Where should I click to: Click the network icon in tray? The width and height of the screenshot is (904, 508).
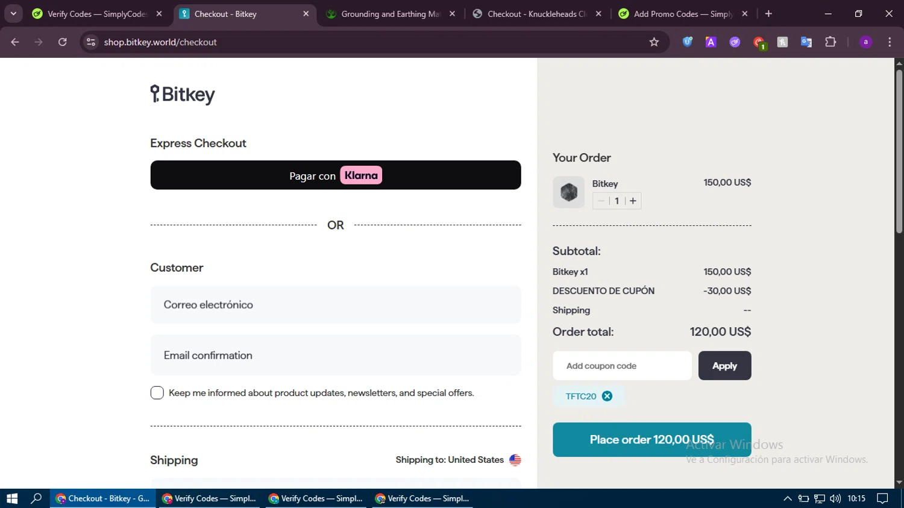[x=820, y=498]
